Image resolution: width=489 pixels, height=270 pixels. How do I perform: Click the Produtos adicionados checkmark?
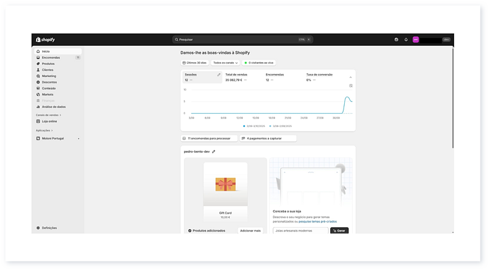pos(190,231)
